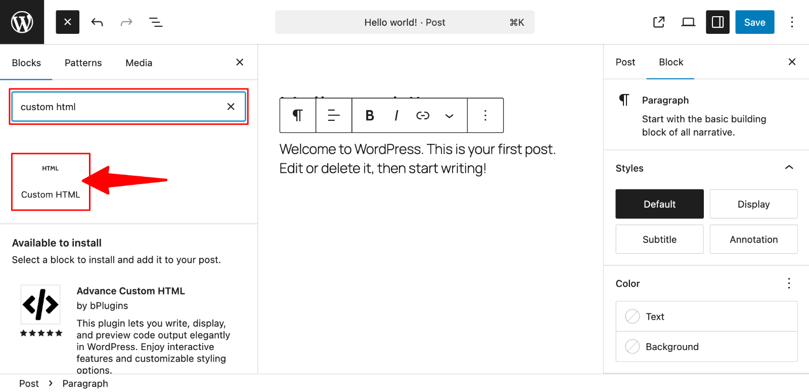Click the WordPress logo button
Screen dimensions: 809x392
click(x=22, y=22)
